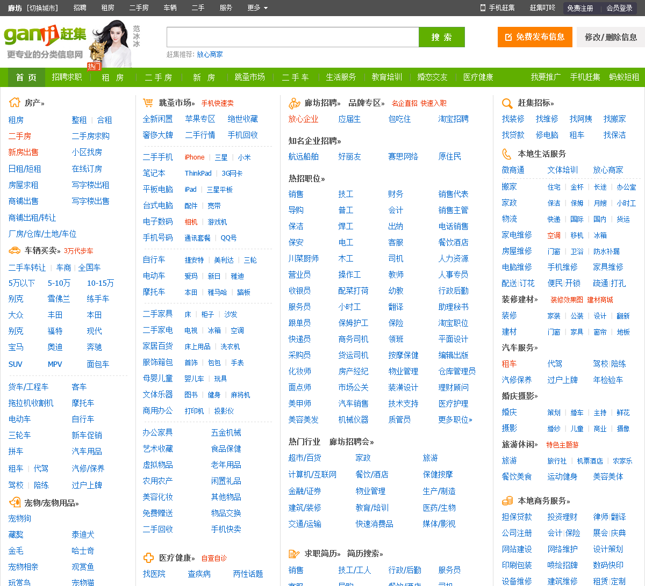Open the 销售代表 job link
Image resolution: width=645 pixels, height=586 pixels.
(453, 194)
